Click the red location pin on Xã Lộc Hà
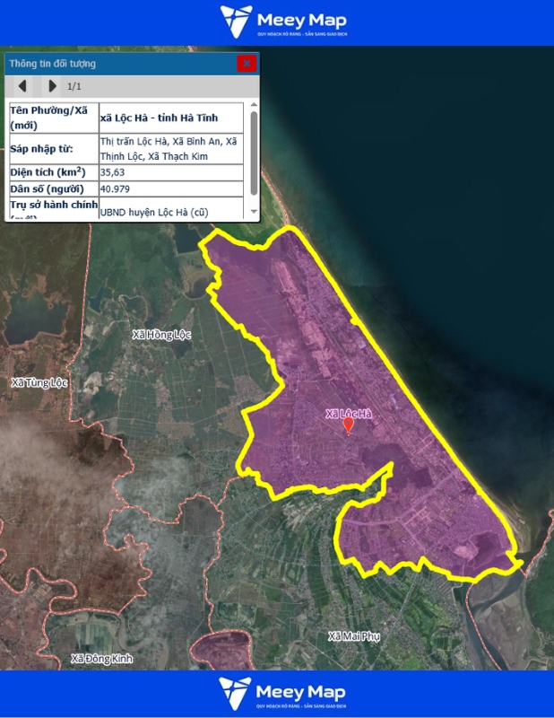 click(x=349, y=427)
